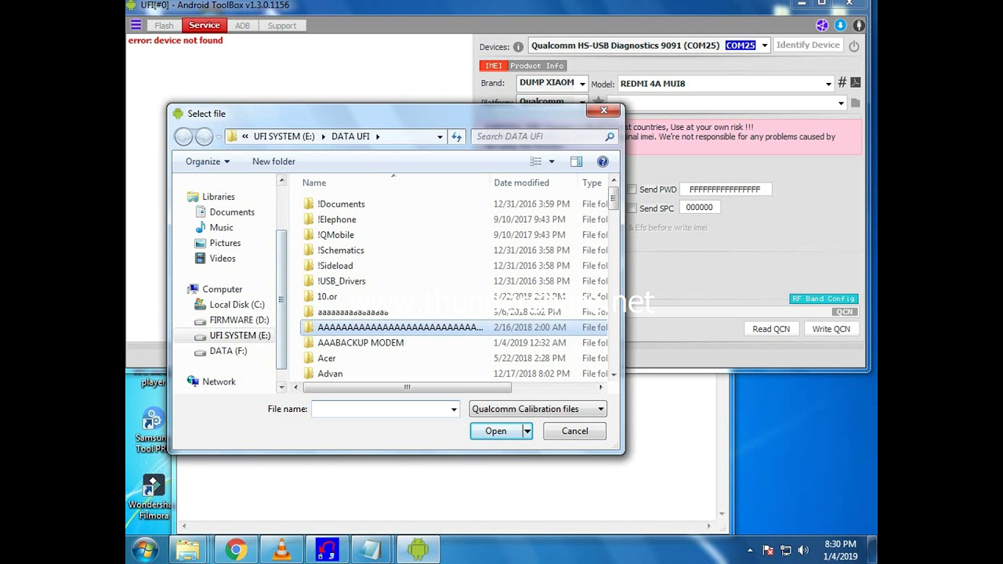Click the file list horizontal scrollbar

point(407,387)
